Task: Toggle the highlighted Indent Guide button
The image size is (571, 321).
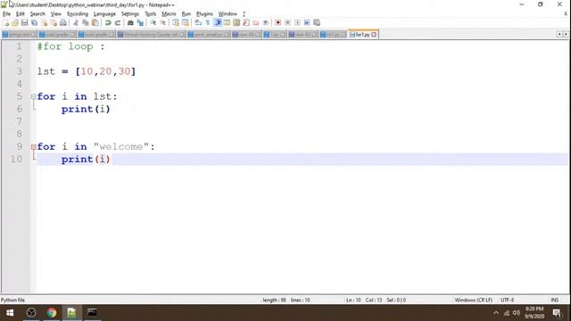Action: [x=218, y=22]
